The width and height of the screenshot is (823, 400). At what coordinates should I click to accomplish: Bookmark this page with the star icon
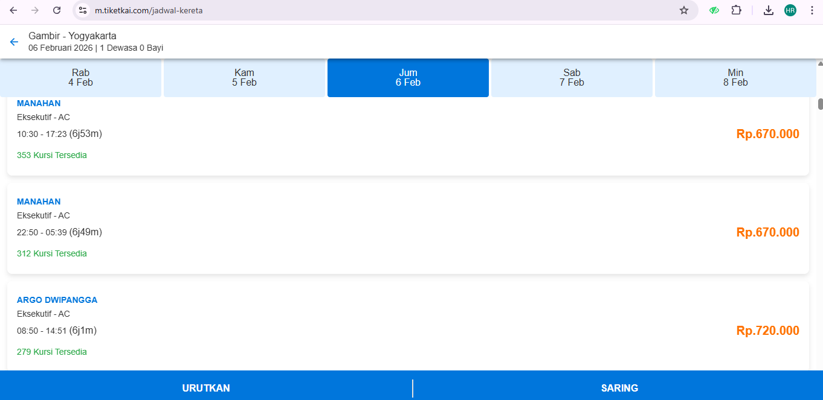pos(683,10)
